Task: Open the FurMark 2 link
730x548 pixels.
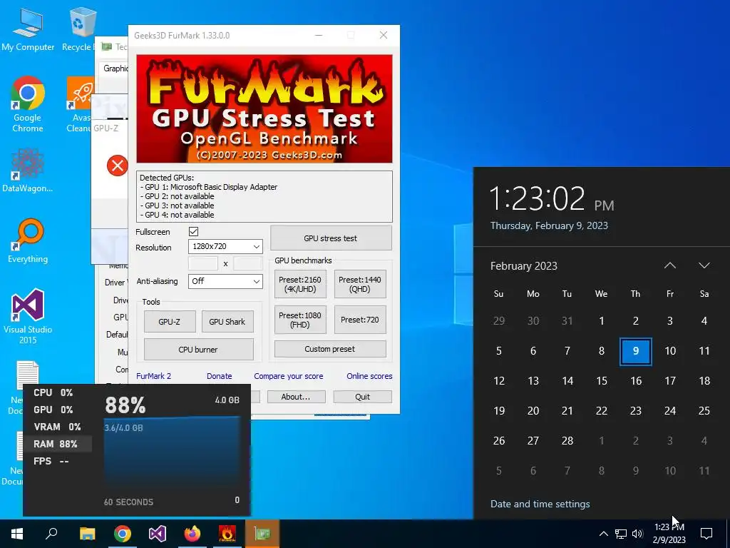Action: [154, 376]
